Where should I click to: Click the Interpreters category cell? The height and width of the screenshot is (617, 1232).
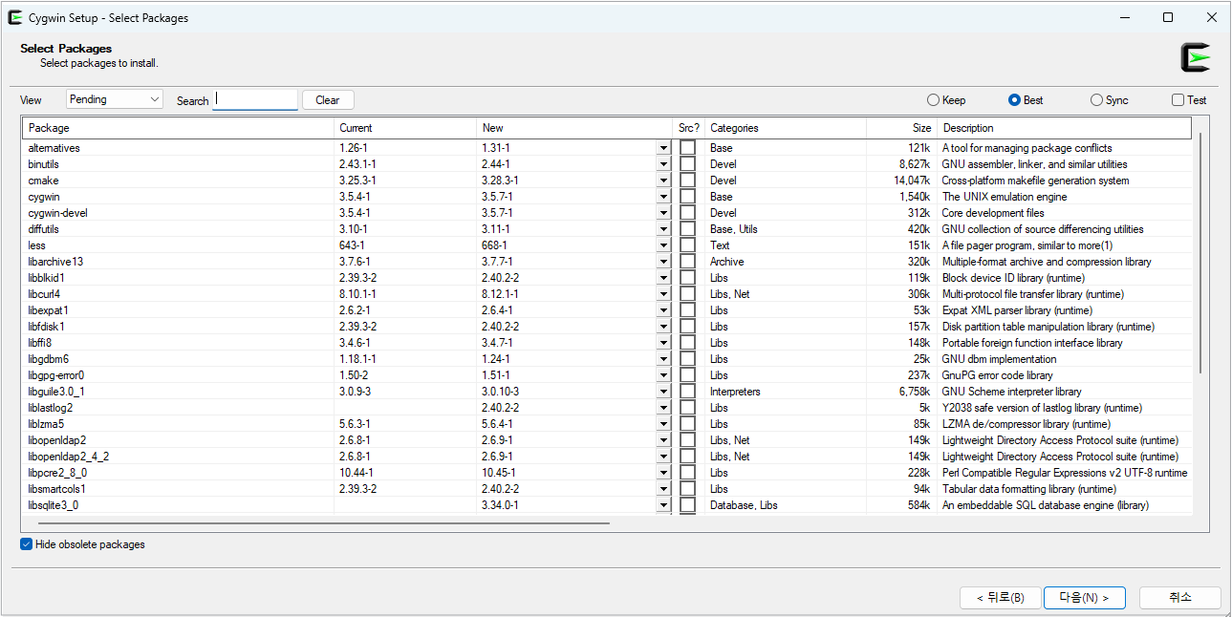pos(735,392)
